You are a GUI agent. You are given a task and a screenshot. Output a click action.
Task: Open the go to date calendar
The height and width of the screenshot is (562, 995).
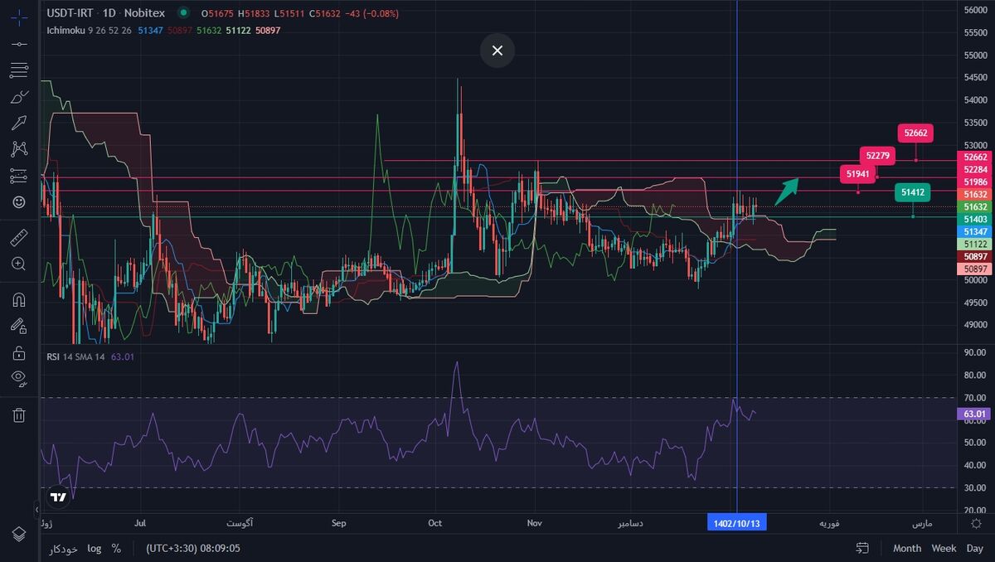tap(862, 548)
